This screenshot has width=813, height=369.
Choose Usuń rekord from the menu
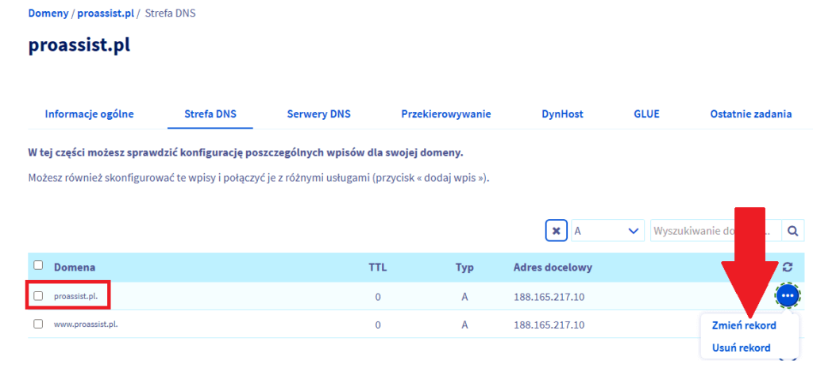point(741,348)
